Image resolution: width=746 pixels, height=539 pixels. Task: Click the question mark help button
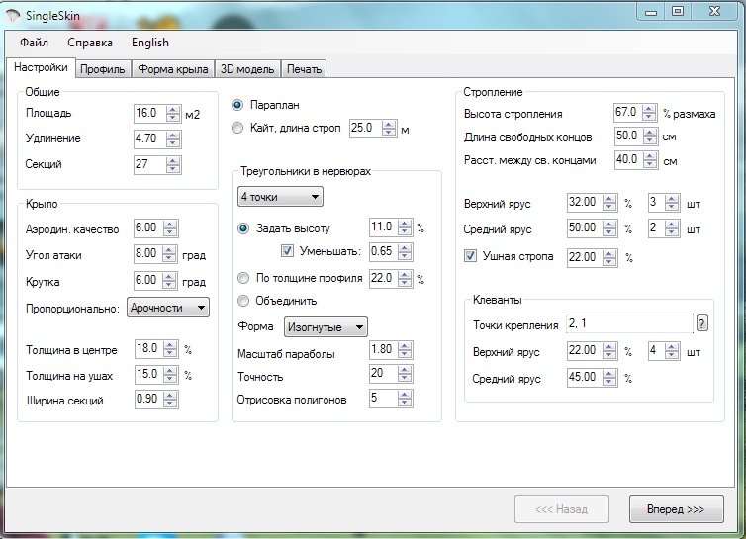click(x=702, y=323)
